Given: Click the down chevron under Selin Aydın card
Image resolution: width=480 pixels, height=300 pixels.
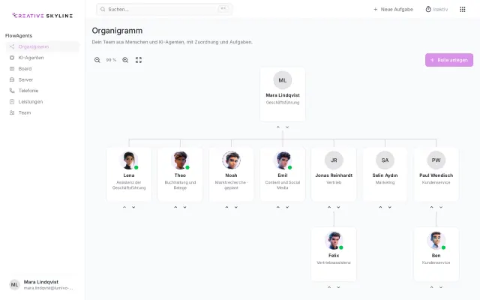Looking at the screenshot, I should click(390, 207).
